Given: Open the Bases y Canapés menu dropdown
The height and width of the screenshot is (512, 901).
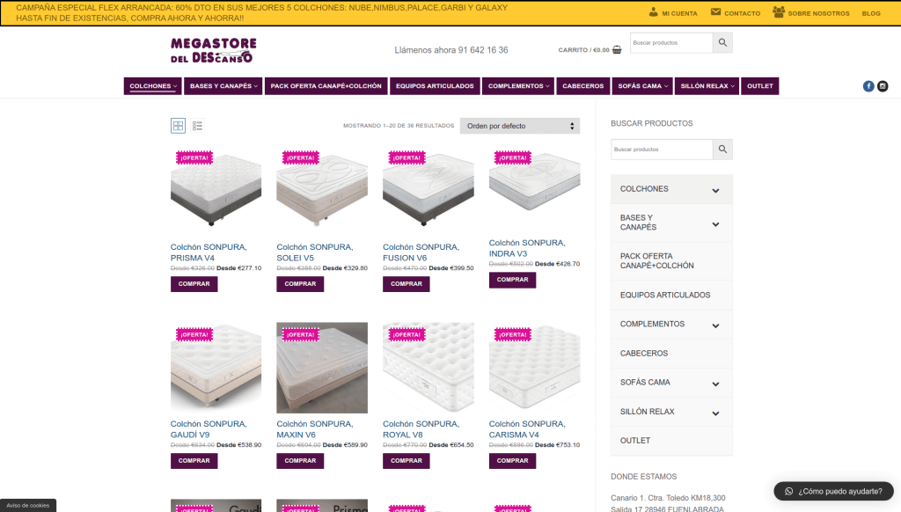Looking at the screenshot, I should pos(223,86).
